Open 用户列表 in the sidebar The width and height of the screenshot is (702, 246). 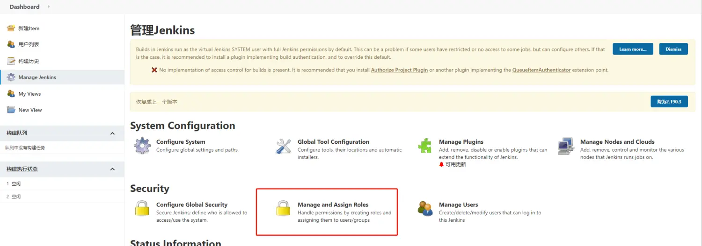pos(29,45)
